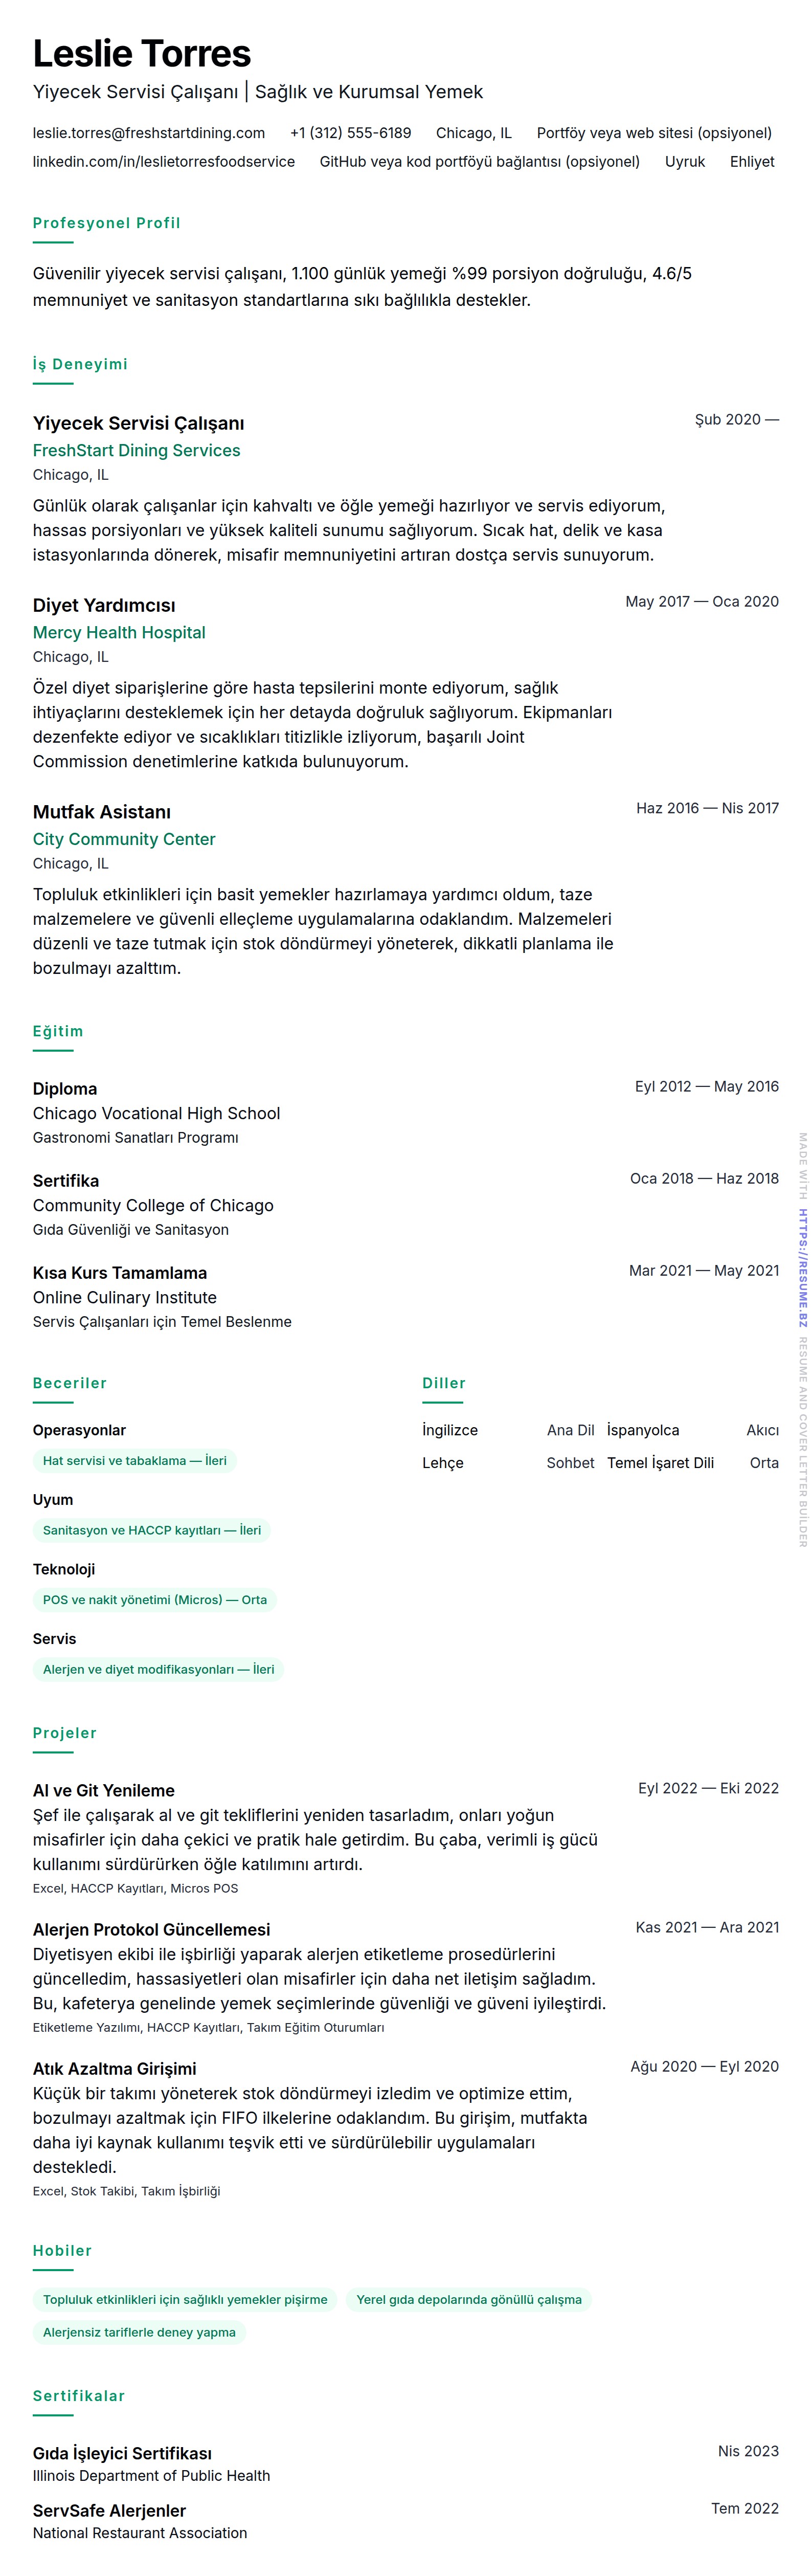Click the POS ve nakit yönetimi tag
This screenshot has width=812, height=2576.
pos(155,1600)
